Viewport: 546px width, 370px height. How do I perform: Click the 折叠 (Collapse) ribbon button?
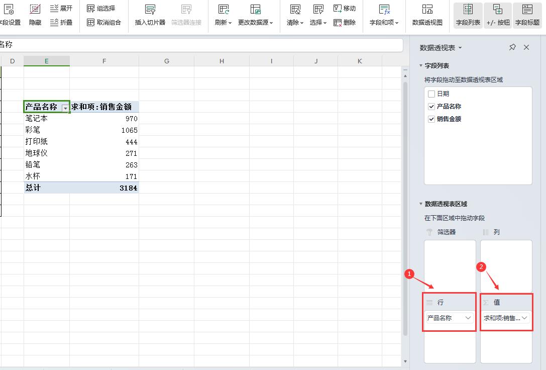[61, 22]
